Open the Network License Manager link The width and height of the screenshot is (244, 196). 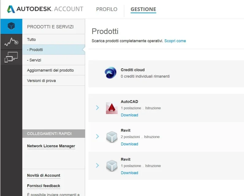coord(51,146)
